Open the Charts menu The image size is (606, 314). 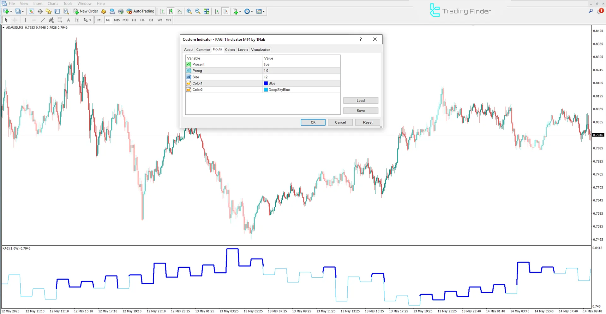click(52, 3)
